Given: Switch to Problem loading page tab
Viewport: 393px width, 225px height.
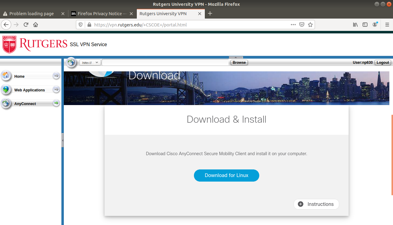Looking at the screenshot, I should [34, 14].
